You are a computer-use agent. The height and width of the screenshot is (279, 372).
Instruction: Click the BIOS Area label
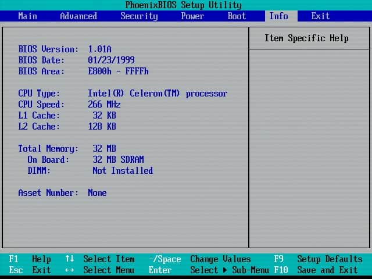pos(41,71)
